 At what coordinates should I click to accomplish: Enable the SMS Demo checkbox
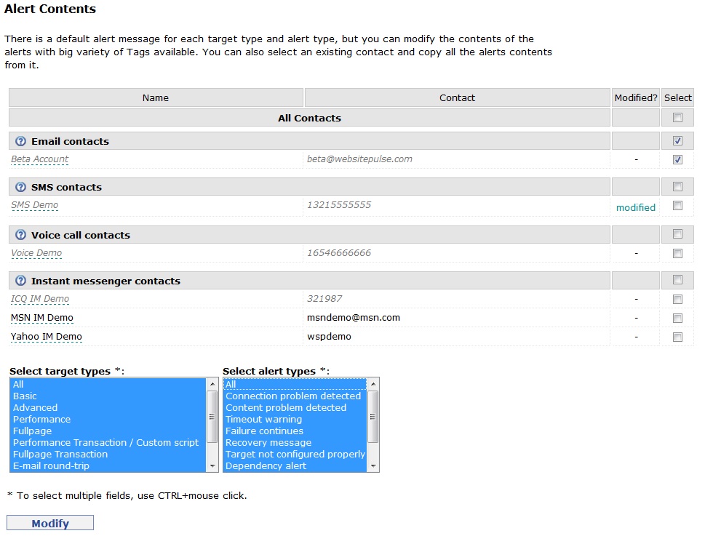coord(677,206)
